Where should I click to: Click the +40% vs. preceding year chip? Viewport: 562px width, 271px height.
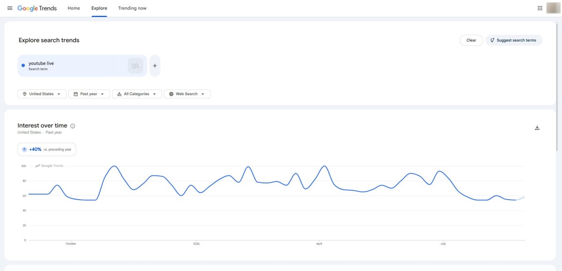(47, 149)
